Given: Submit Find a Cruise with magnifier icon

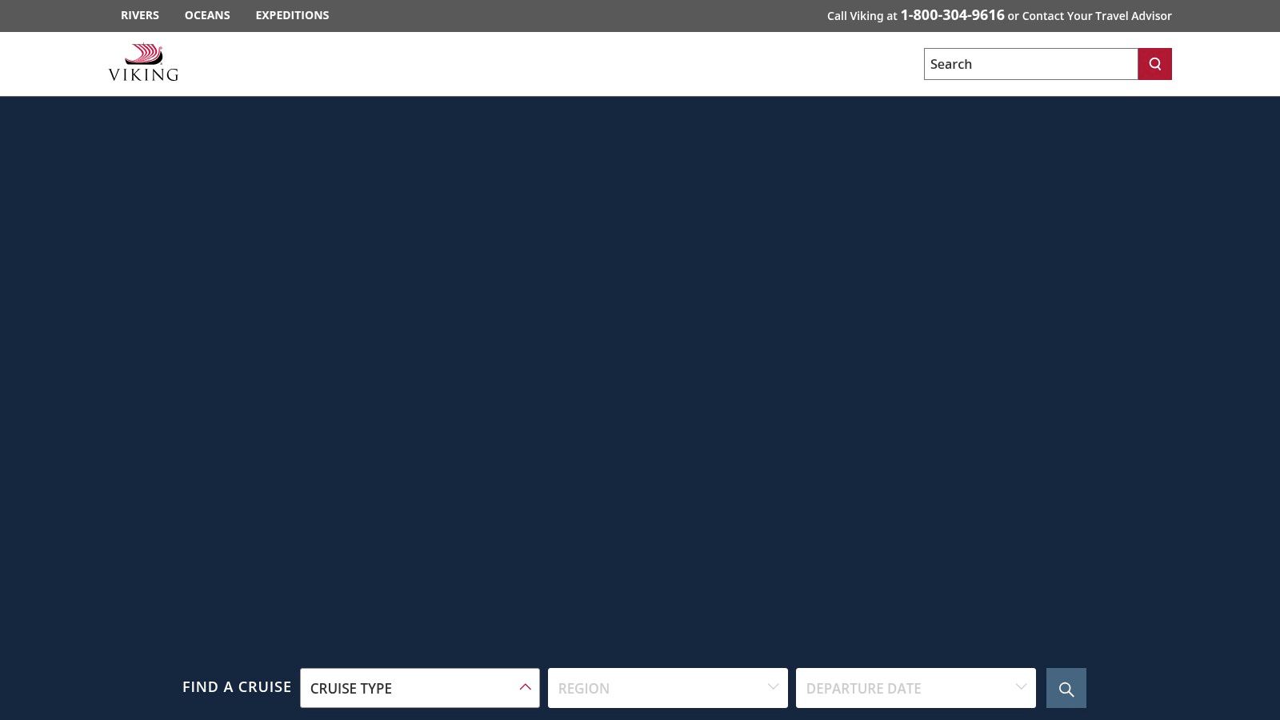Looking at the screenshot, I should point(1066,688).
